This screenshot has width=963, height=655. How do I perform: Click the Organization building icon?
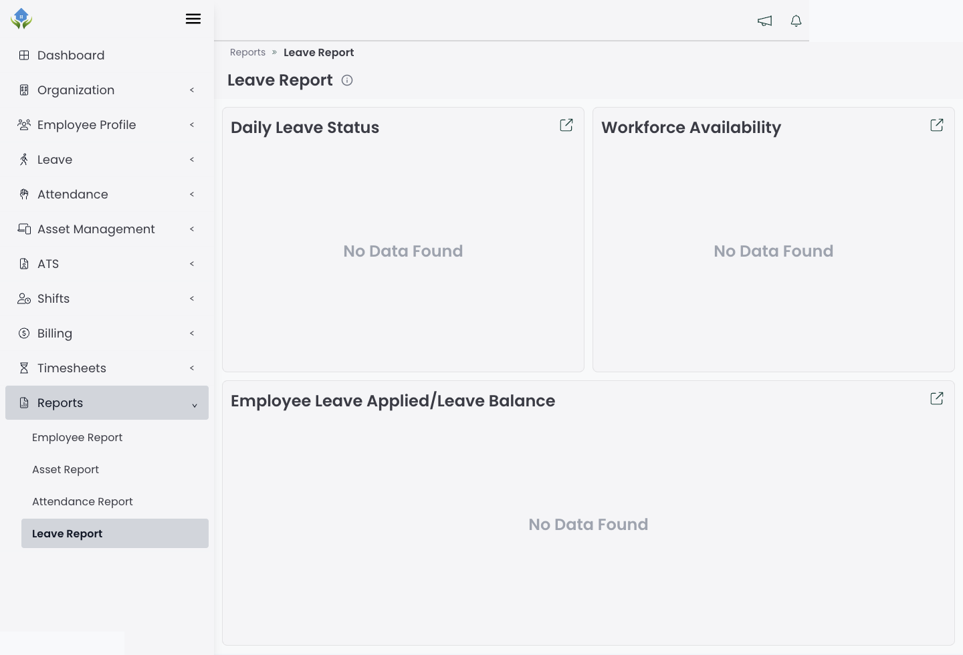24,90
